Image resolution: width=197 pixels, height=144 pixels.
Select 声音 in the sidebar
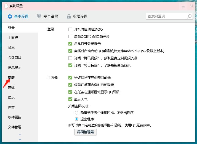click(20, 107)
